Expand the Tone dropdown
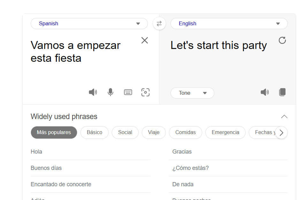This screenshot has width=297, height=200. pyautogui.click(x=192, y=93)
